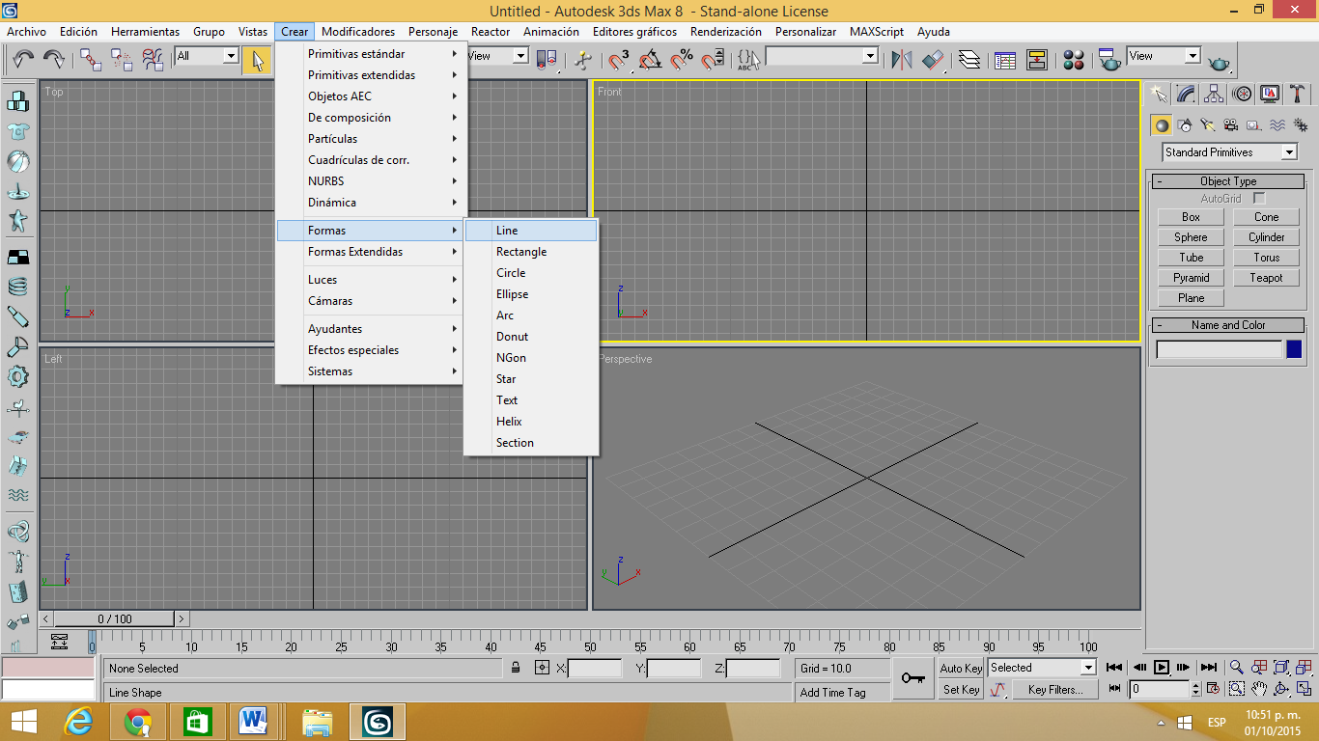The image size is (1319, 741).
Task: Click the time slider 0 / 100 handle
Action: pyautogui.click(x=115, y=618)
